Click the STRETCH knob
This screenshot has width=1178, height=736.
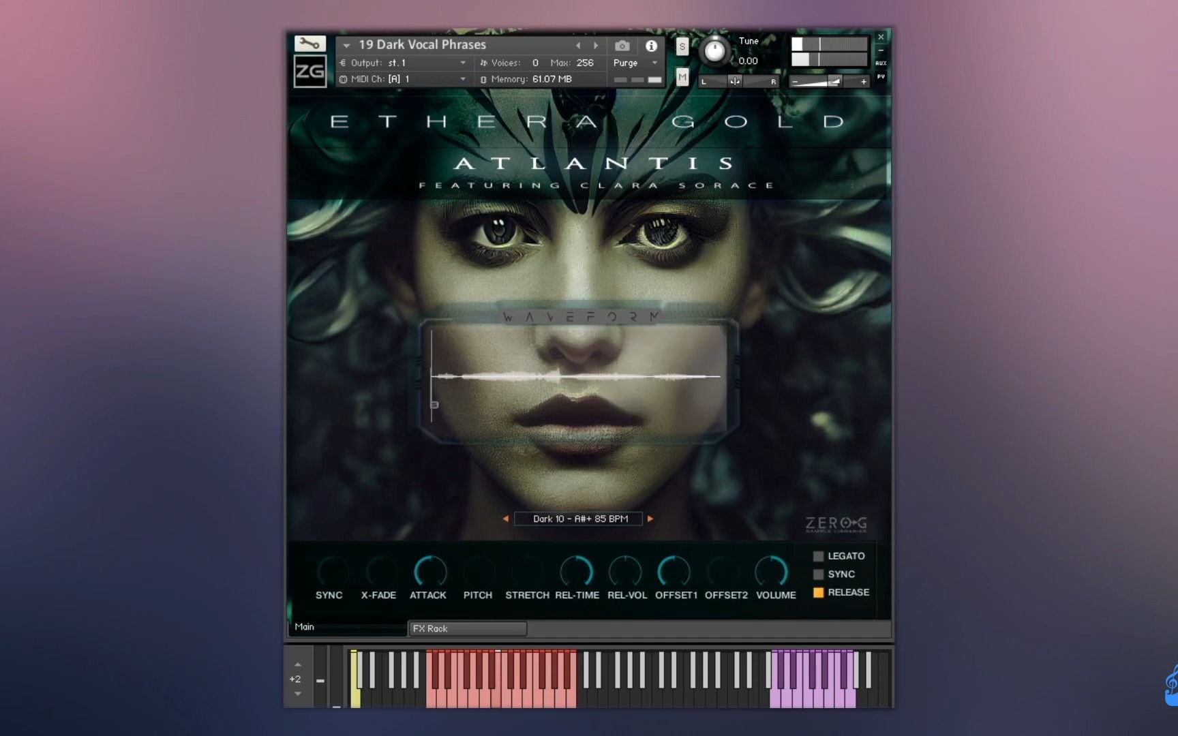pyautogui.click(x=527, y=572)
